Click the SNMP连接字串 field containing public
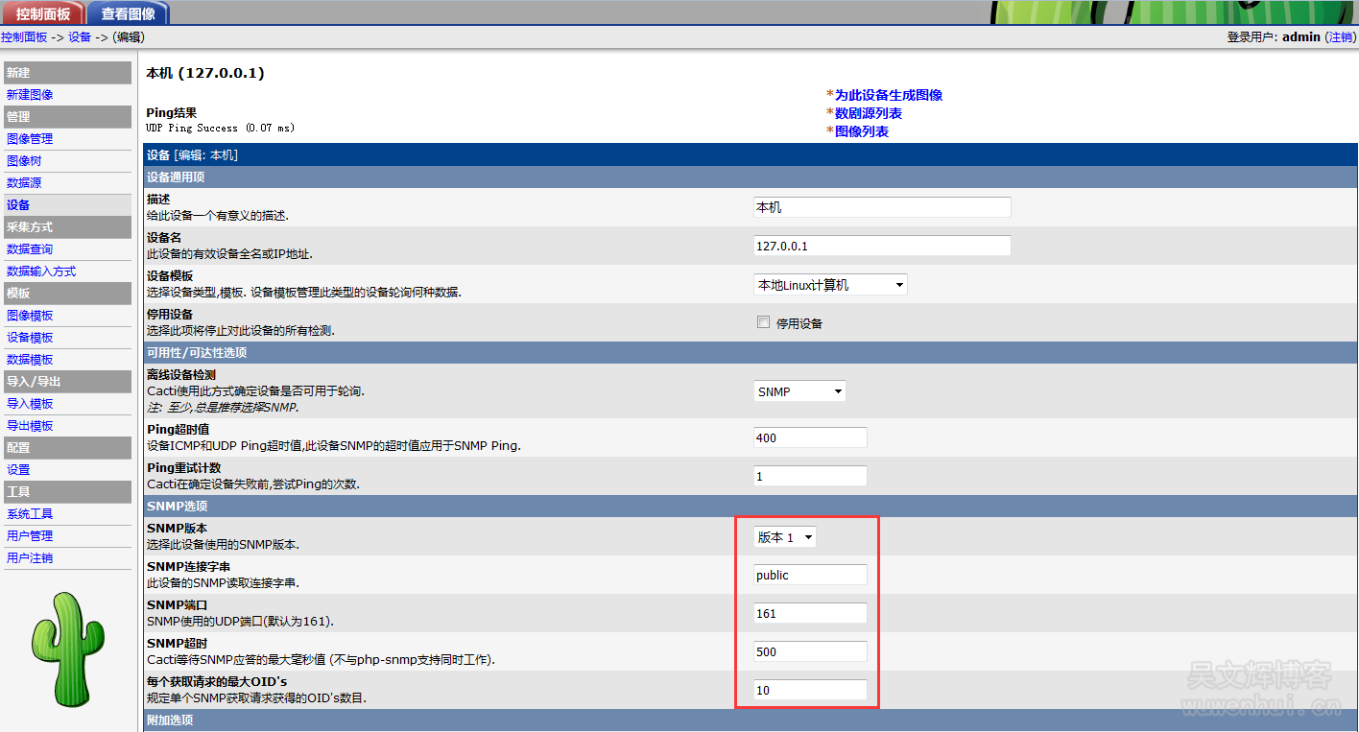 pos(810,575)
